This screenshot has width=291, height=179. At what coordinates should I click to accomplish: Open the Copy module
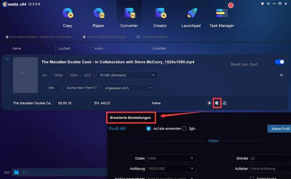[67, 17]
